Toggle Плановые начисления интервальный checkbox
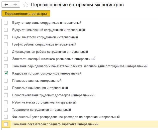Image resolution: width=158 pixels, height=130 pixels. pyautogui.click(x=6, y=88)
